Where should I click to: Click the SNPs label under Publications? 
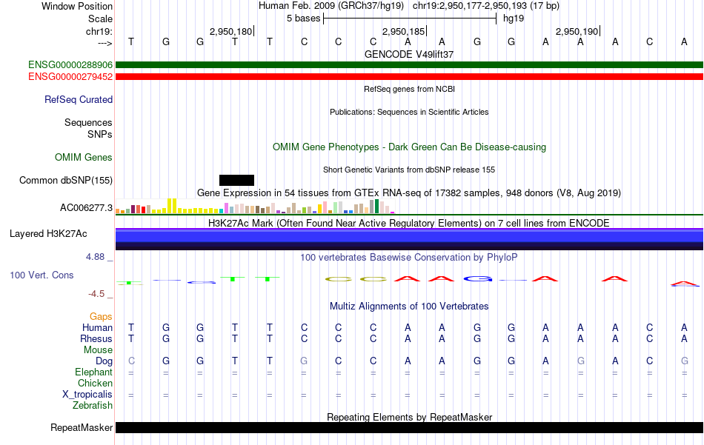100,134
